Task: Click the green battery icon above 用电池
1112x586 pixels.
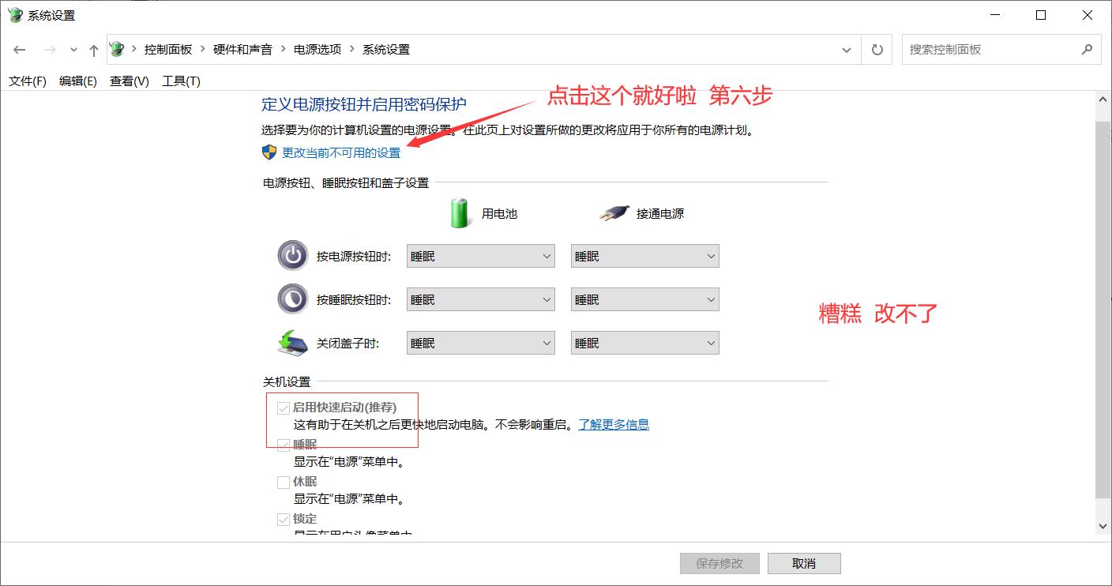Action: [459, 212]
